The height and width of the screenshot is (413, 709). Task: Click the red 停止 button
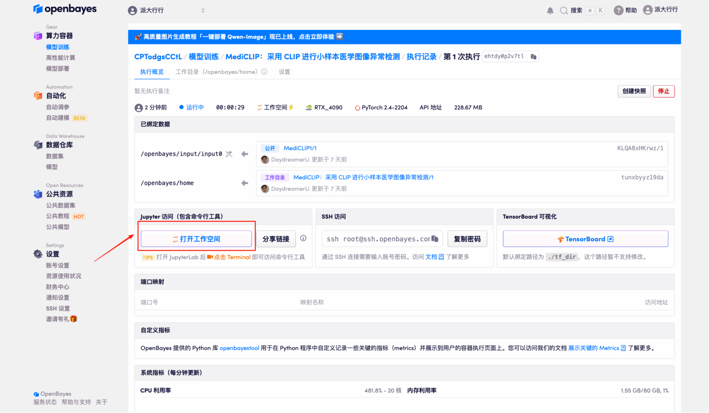click(664, 91)
